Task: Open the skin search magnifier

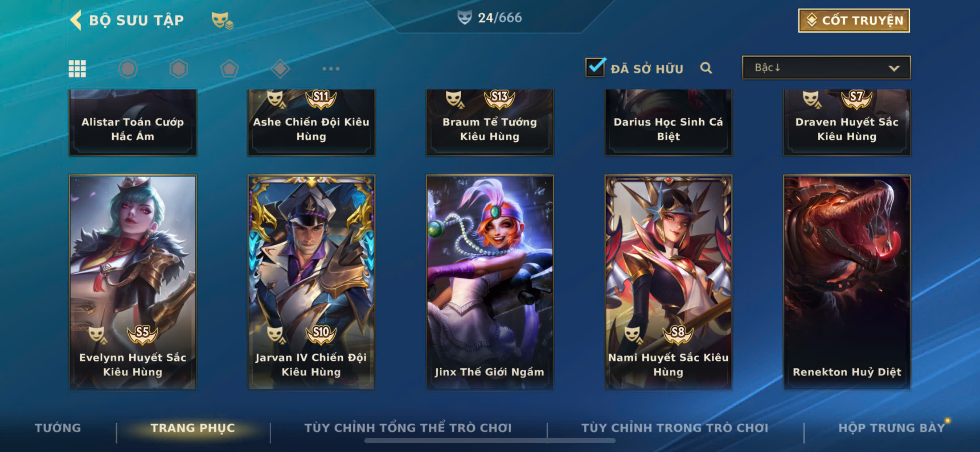Action: (x=706, y=68)
